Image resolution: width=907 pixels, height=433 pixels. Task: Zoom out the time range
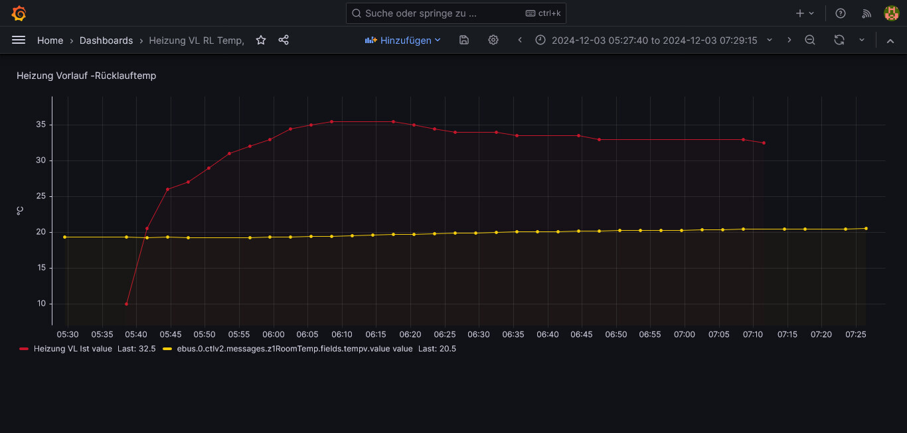coord(810,40)
